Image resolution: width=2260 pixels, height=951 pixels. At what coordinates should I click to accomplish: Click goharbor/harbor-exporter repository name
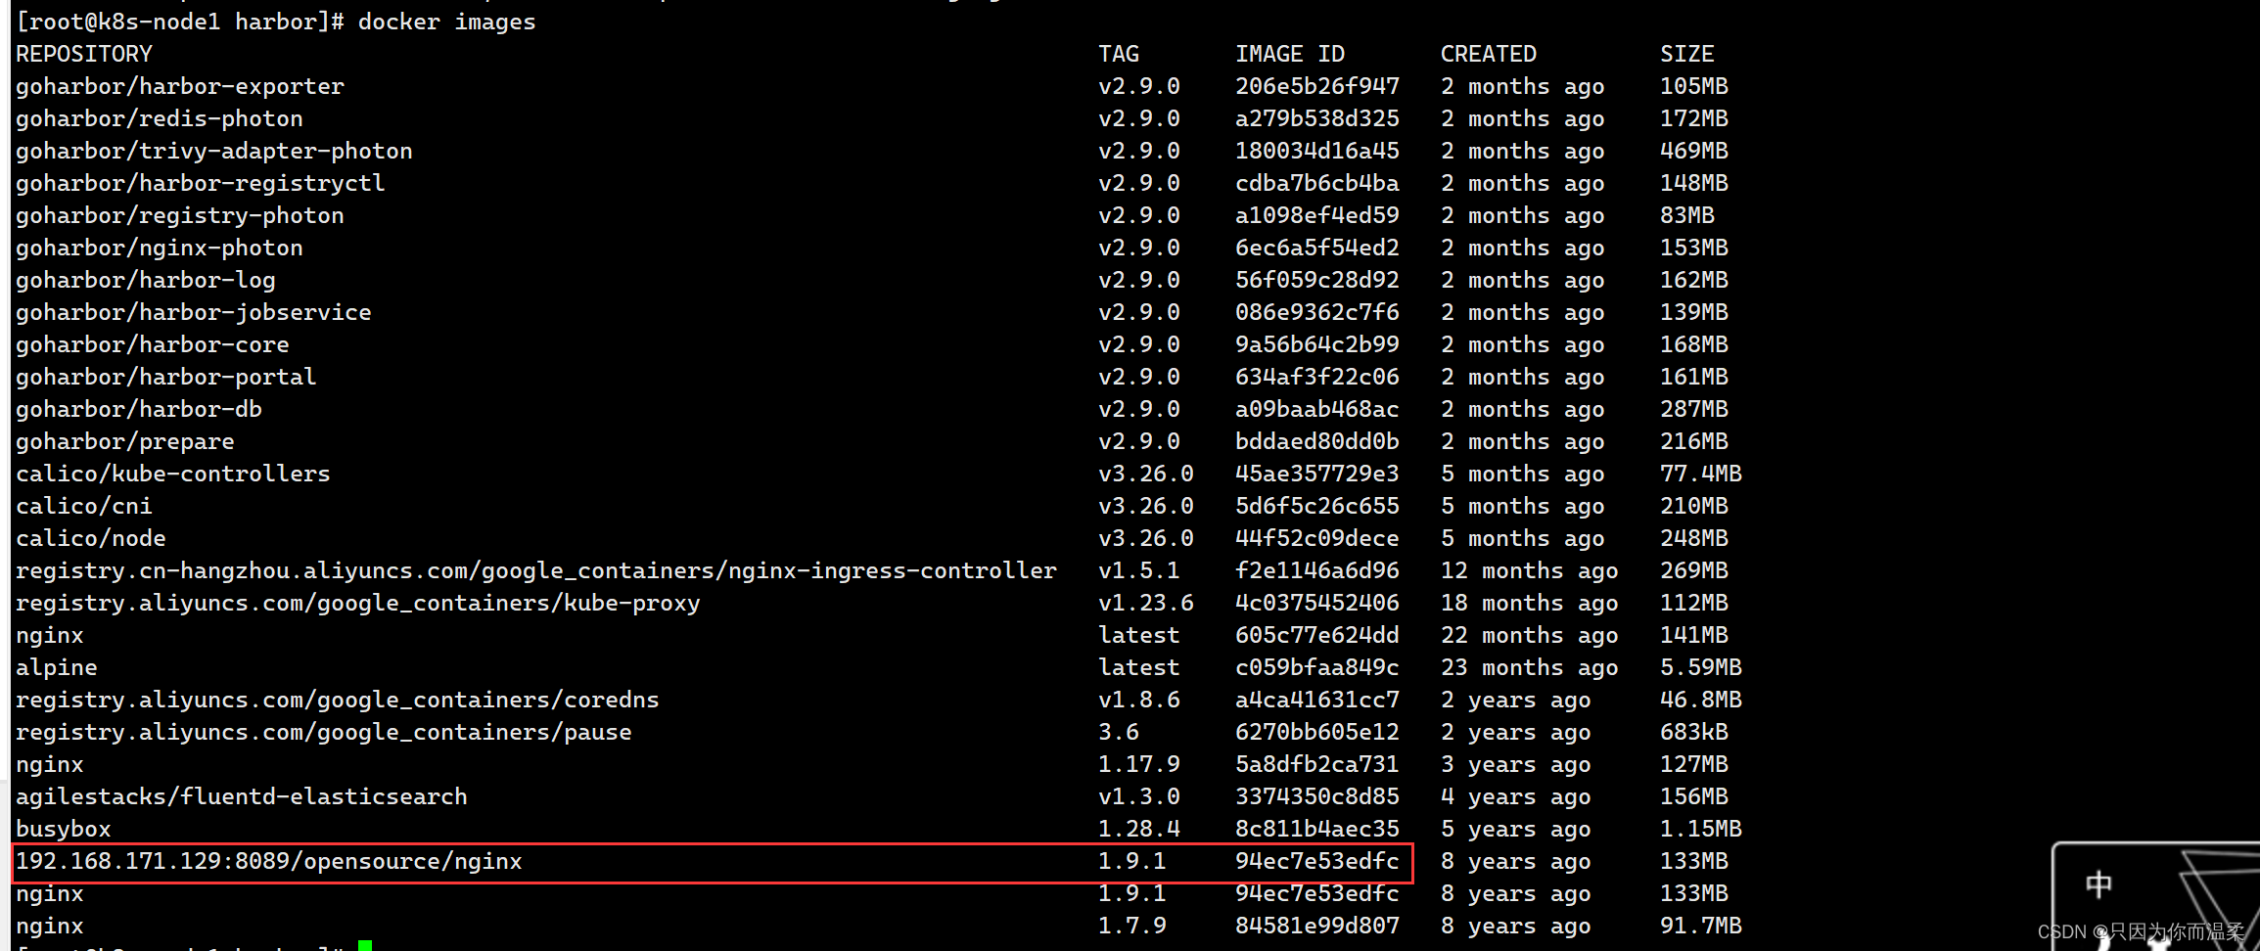(180, 86)
